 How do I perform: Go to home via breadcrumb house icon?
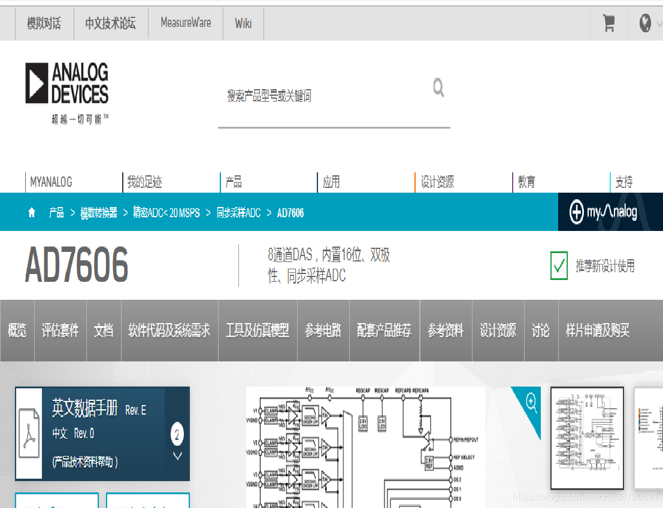point(32,212)
